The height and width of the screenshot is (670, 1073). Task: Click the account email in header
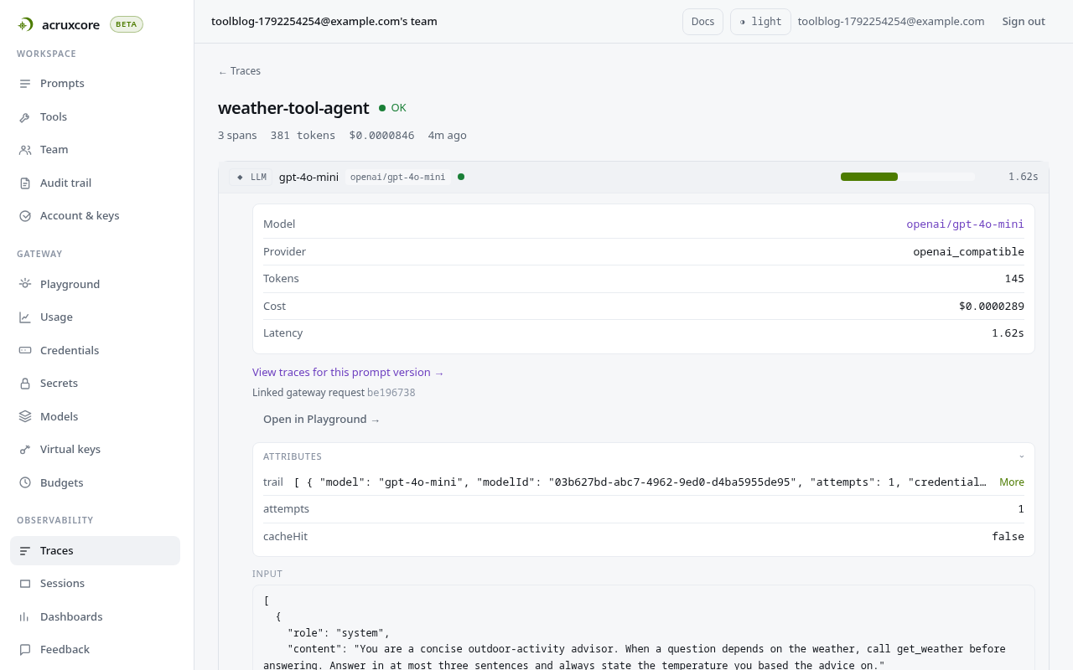[x=891, y=22]
